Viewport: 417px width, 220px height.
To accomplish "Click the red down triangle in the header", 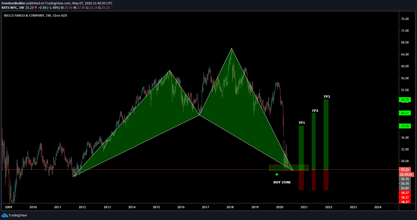I will click(x=36, y=8).
